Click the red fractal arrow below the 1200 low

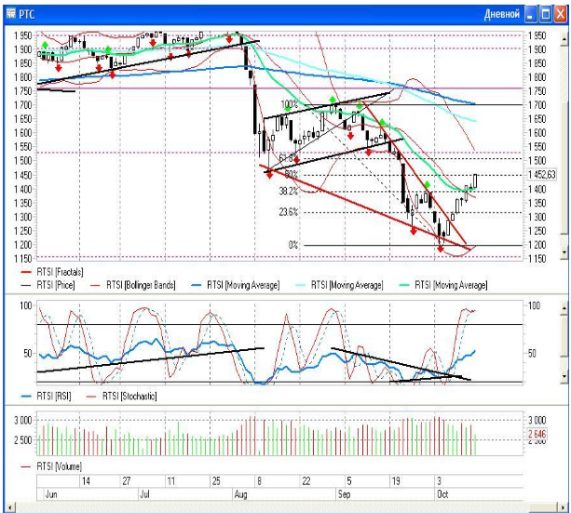pyautogui.click(x=441, y=249)
